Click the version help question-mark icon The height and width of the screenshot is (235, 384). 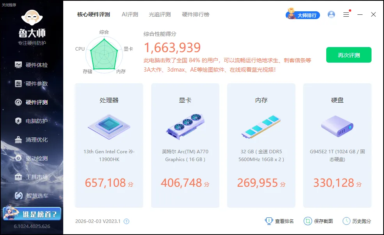pos(126,221)
